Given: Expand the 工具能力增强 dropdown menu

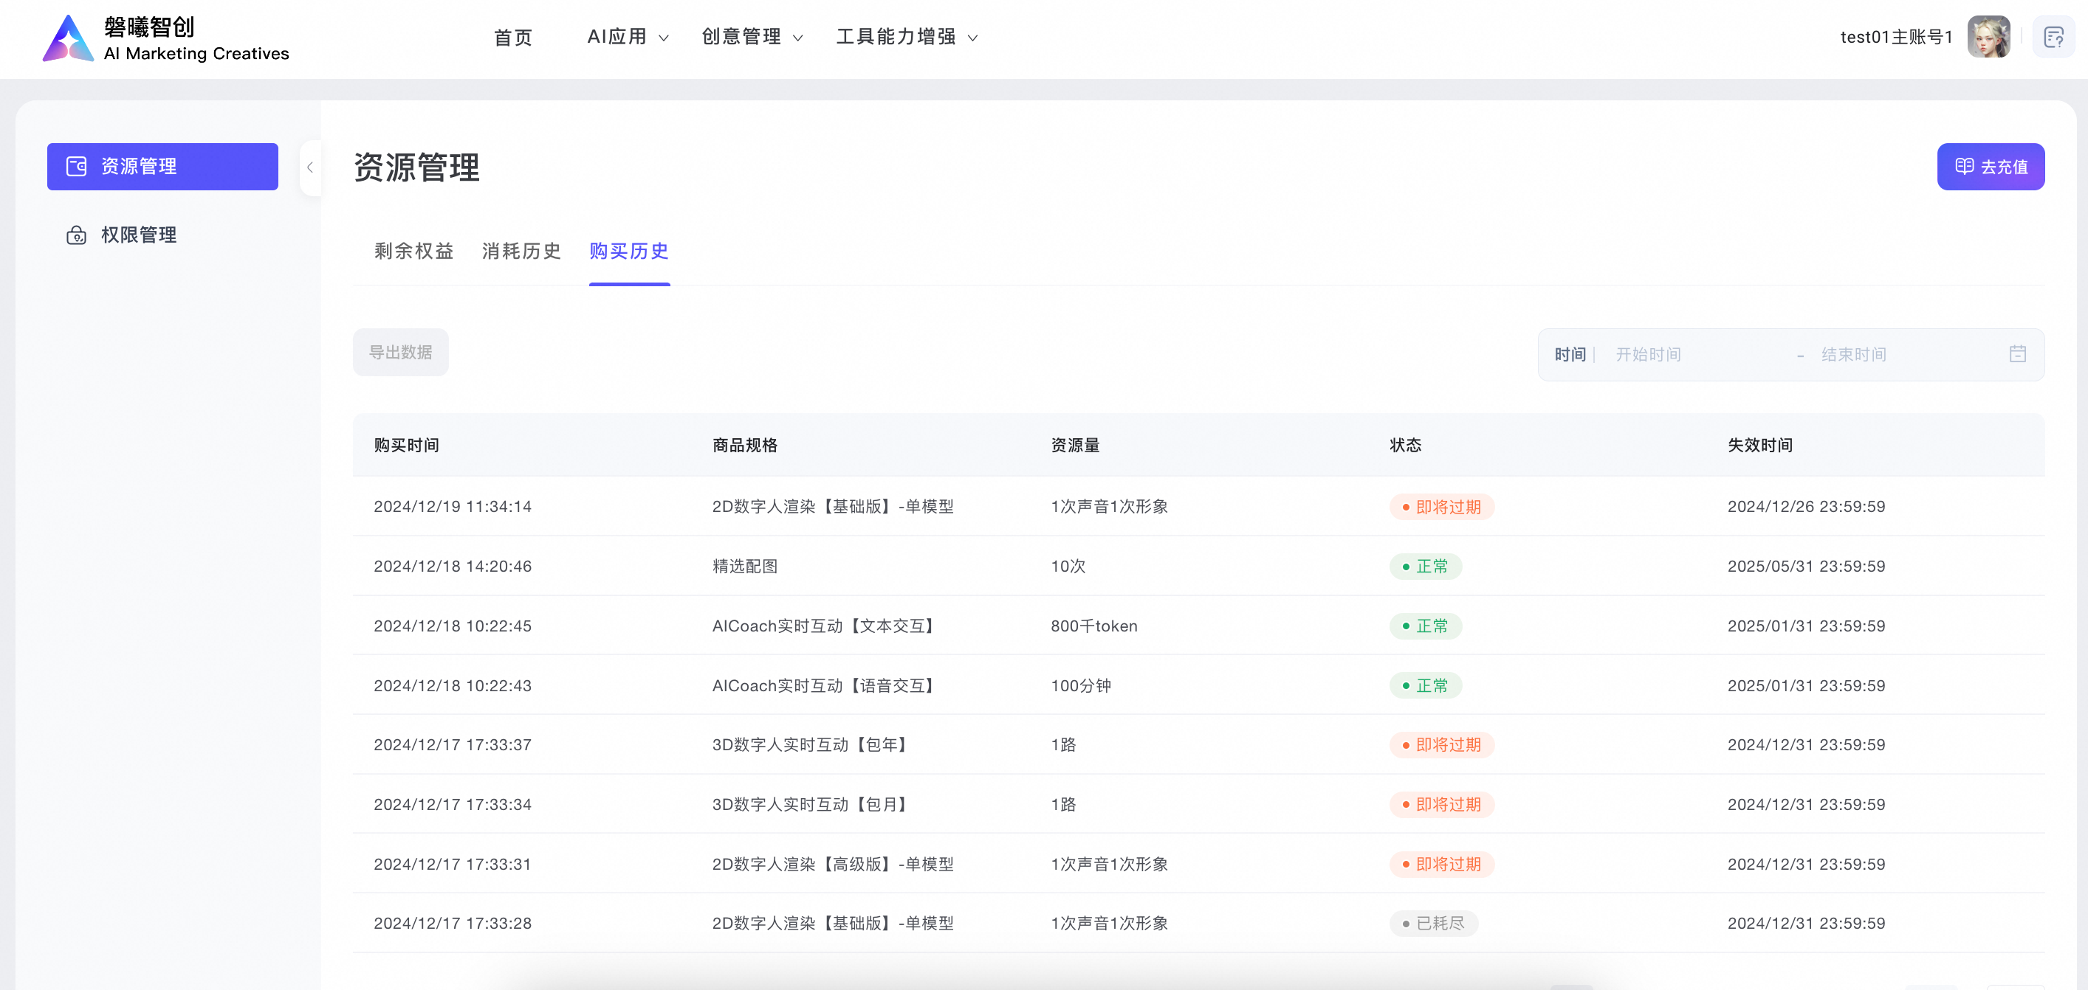Looking at the screenshot, I should pyautogui.click(x=907, y=38).
